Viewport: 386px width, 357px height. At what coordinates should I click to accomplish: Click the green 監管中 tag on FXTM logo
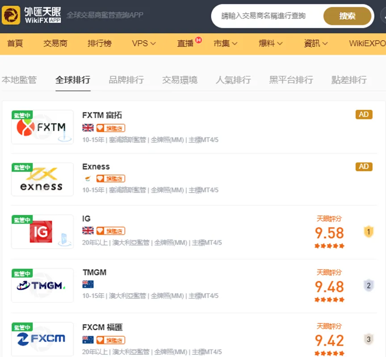(22, 115)
